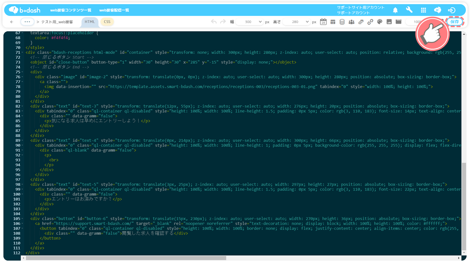Undo the last edit
This screenshot has height=264, width=470.
tap(214, 22)
